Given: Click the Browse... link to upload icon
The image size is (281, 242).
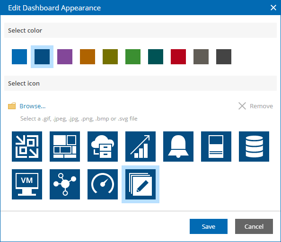Looking at the screenshot, I should click(x=33, y=106).
